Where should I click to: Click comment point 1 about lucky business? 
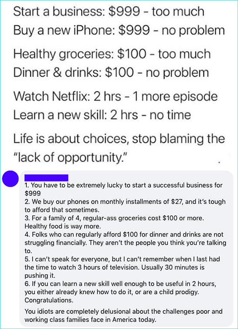point(124,186)
